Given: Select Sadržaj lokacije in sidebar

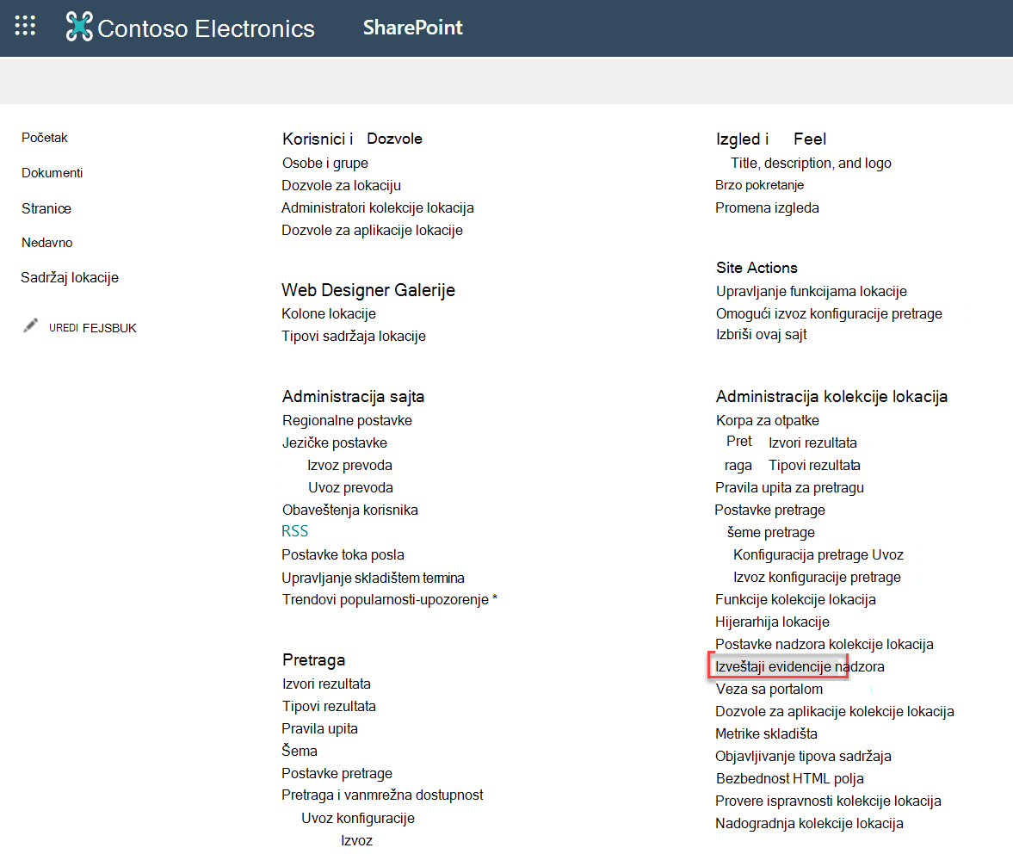Looking at the screenshot, I should coord(70,278).
